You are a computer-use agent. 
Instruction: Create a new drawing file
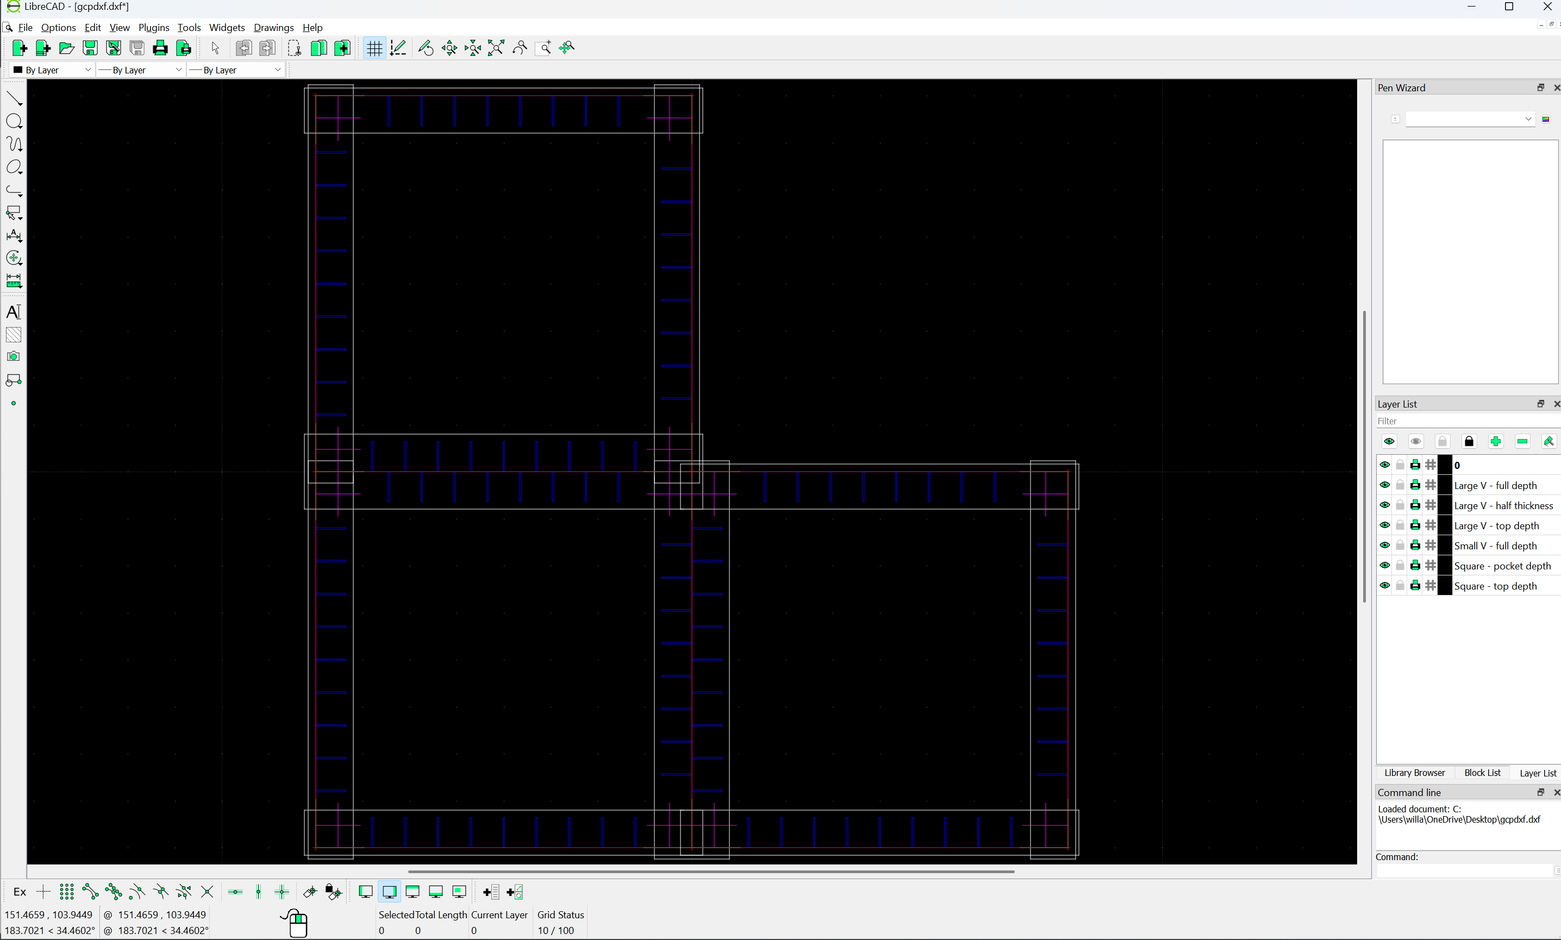(20, 48)
